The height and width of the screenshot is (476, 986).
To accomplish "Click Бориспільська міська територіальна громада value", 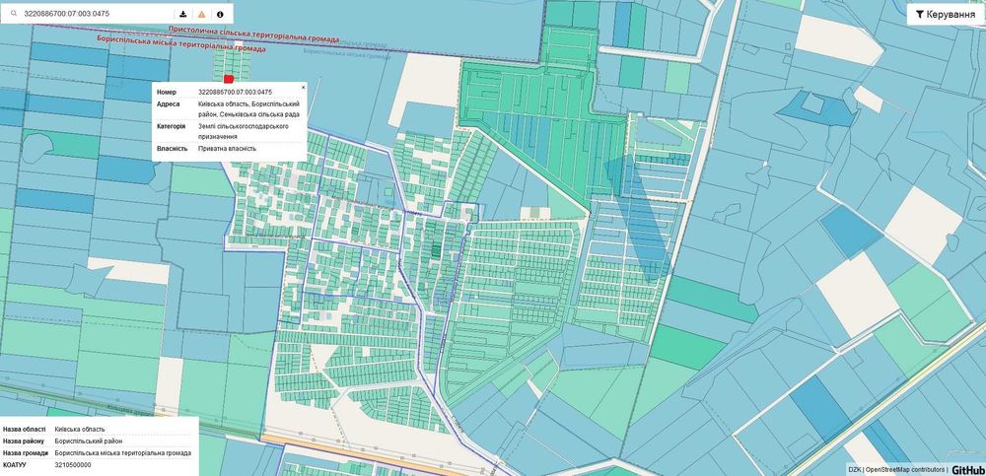I will (122, 453).
